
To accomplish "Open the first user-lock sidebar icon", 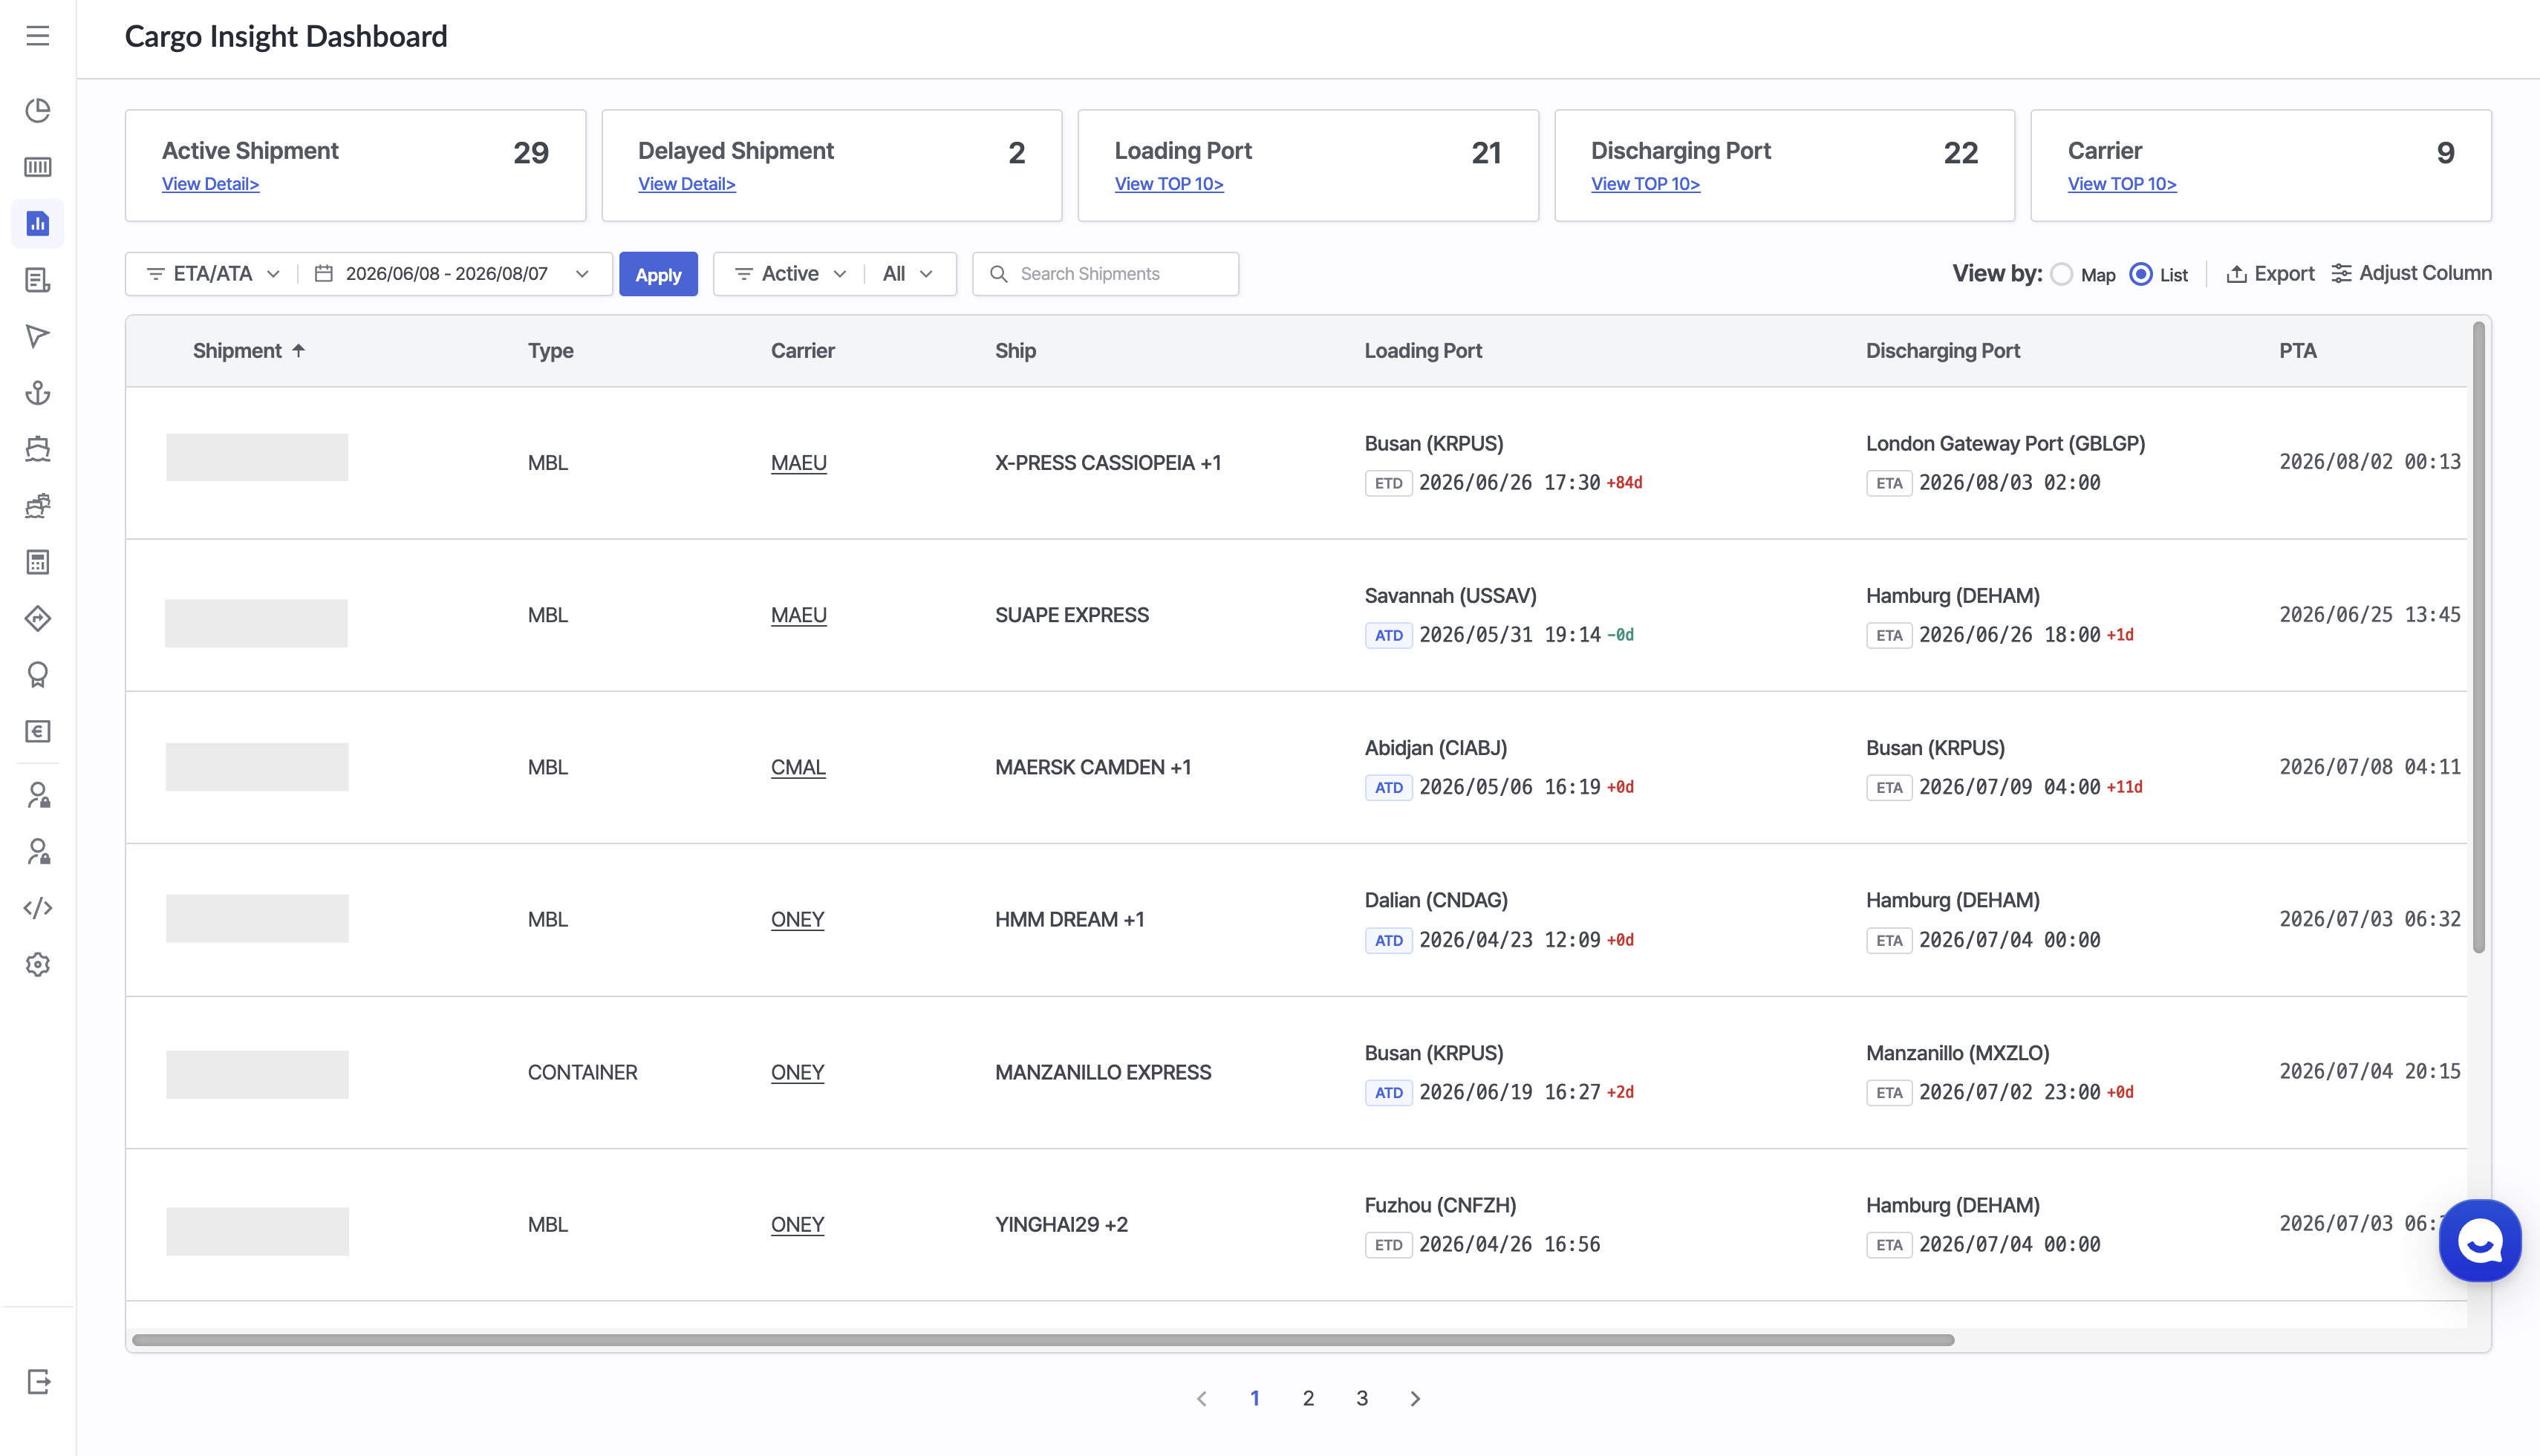I will click(38, 795).
